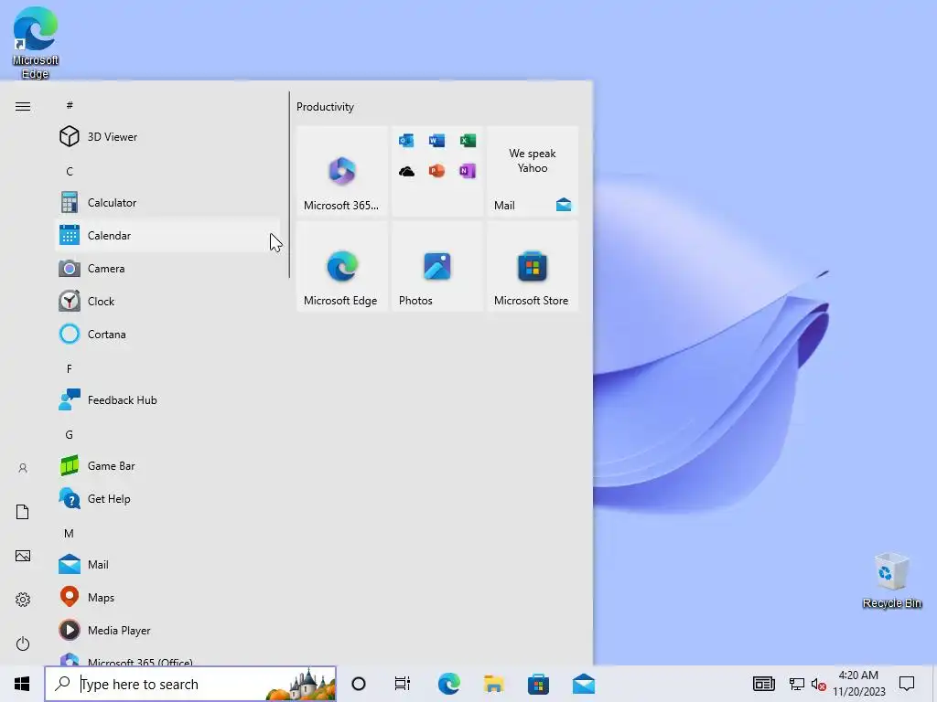Click the Cortana circle on taskbar
The image size is (937, 702).
click(359, 684)
